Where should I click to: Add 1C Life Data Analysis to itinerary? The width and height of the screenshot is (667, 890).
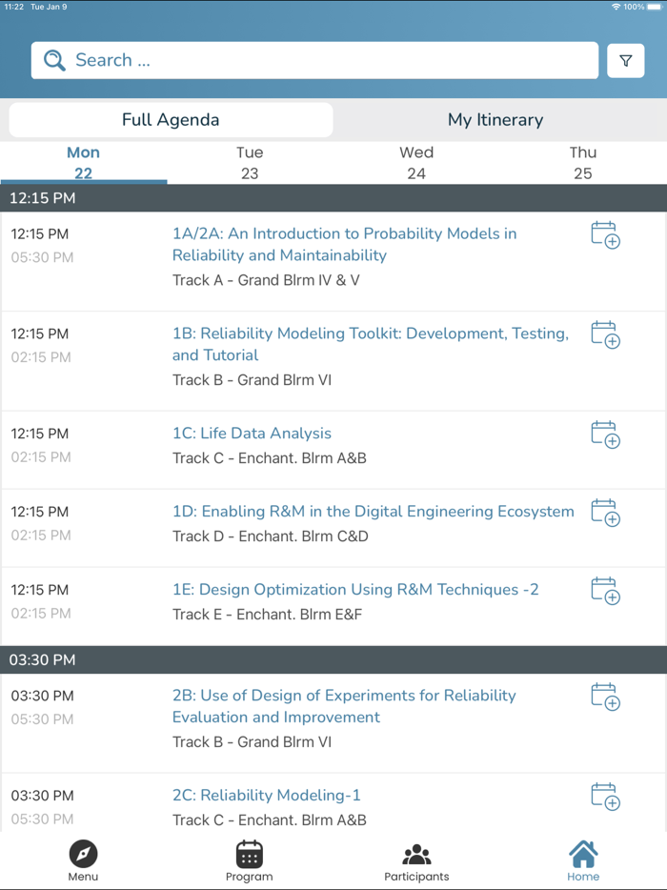point(605,435)
